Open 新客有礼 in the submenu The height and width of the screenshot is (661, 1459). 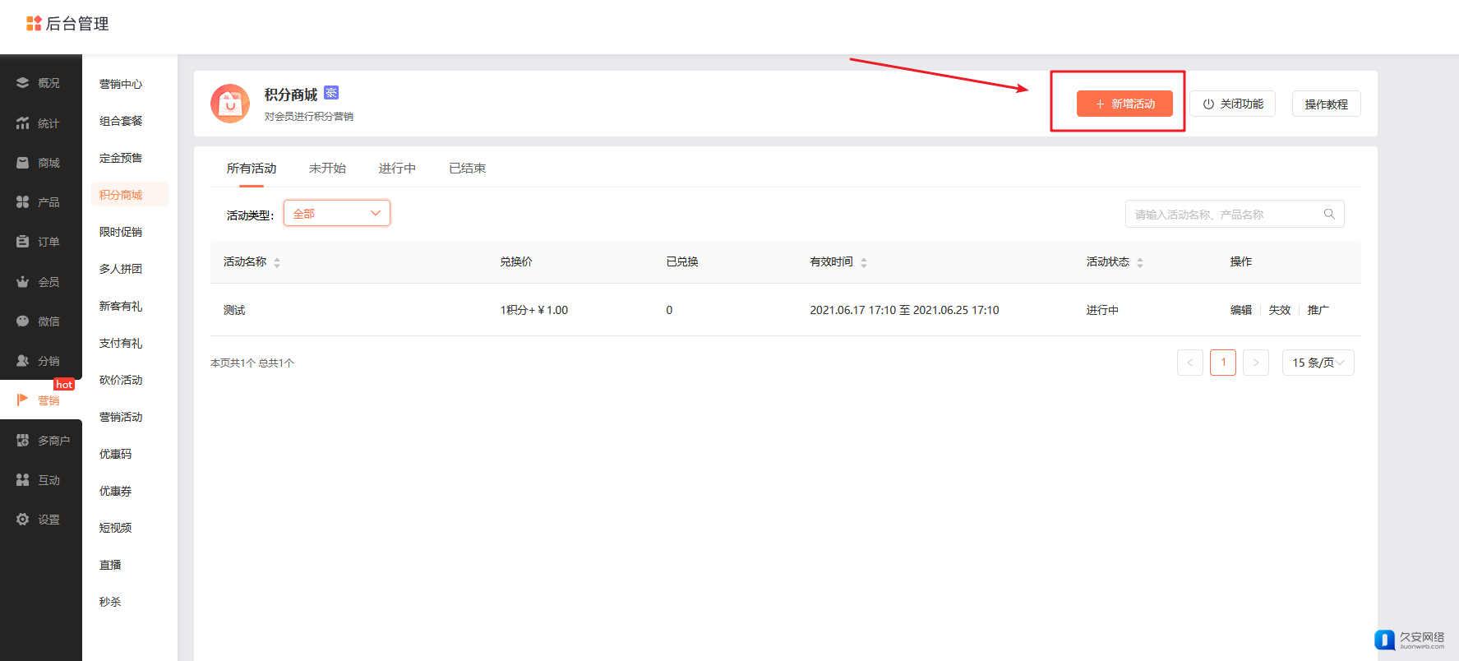[121, 306]
